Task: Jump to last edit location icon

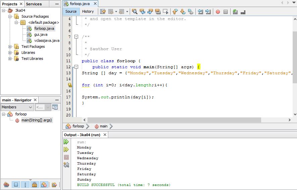Action: [103, 11]
